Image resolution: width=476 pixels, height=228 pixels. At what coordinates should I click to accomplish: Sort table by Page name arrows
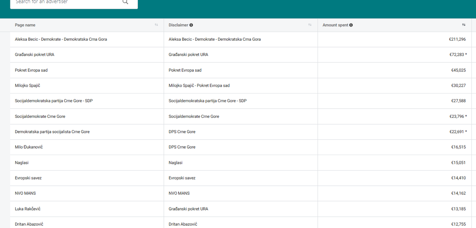tap(156, 25)
